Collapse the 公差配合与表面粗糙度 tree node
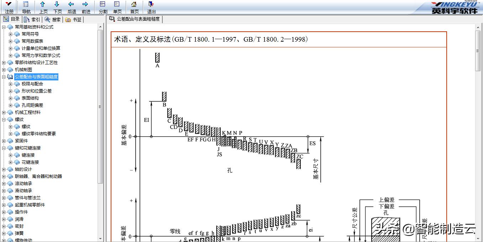The image size is (483, 242). [x=4, y=77]
